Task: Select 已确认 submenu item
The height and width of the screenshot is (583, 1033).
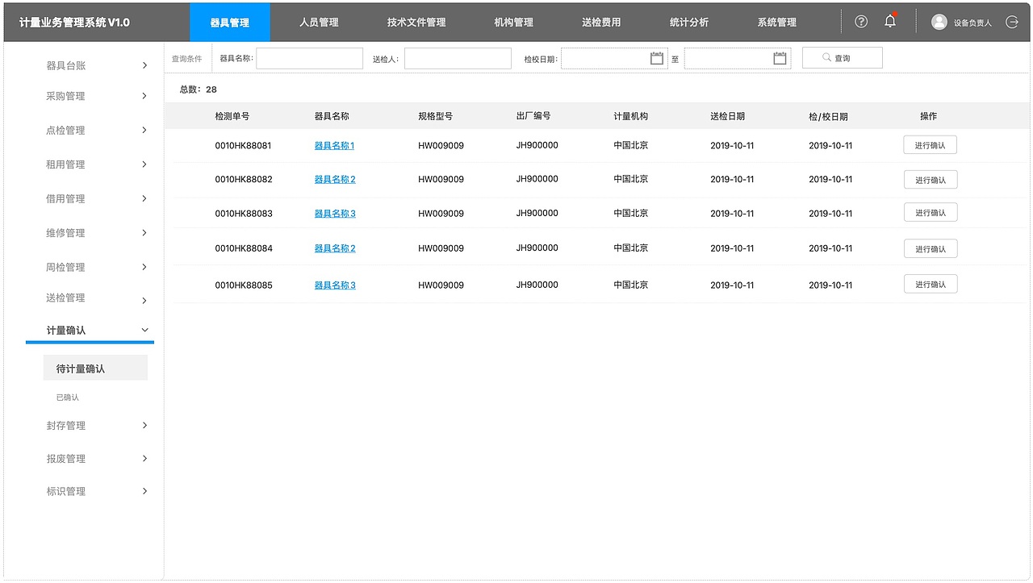Action: pyautogui.click(x=68, y=398)
